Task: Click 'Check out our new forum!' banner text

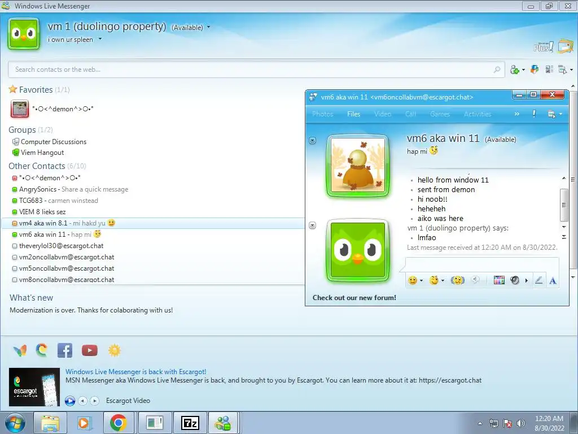Action: pos(354,297)
